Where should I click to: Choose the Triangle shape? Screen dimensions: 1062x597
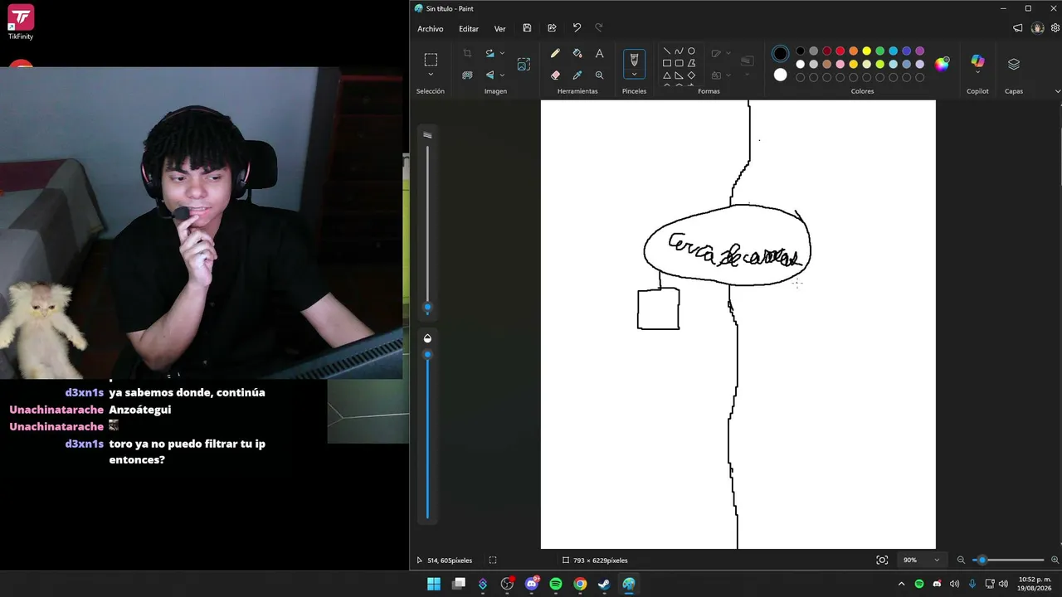[667, 75]
